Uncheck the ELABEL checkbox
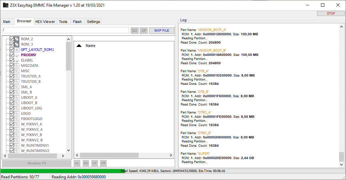The width and height of the screenshot is (346, 180). [x=12, y=60]
